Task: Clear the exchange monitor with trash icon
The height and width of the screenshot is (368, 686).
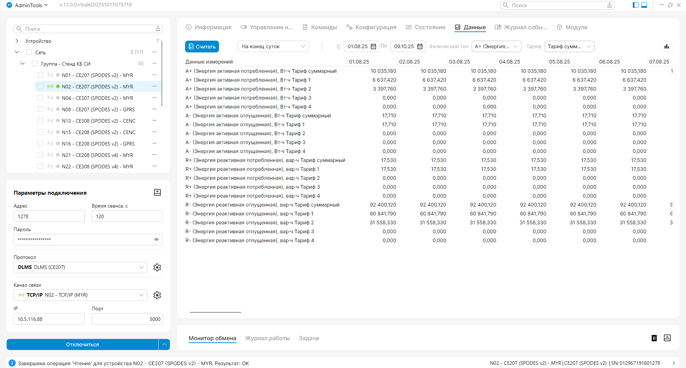Action: pos(654,338)
